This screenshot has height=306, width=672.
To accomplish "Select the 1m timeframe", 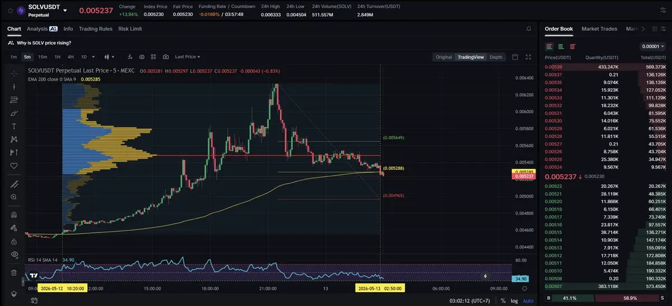I will point(13,57).
